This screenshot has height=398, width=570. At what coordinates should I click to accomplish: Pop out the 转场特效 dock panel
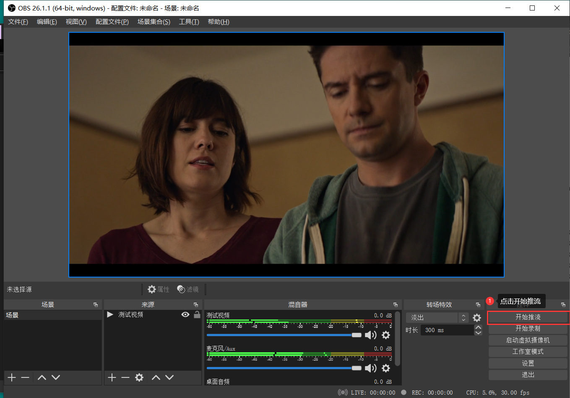[478, 305]
